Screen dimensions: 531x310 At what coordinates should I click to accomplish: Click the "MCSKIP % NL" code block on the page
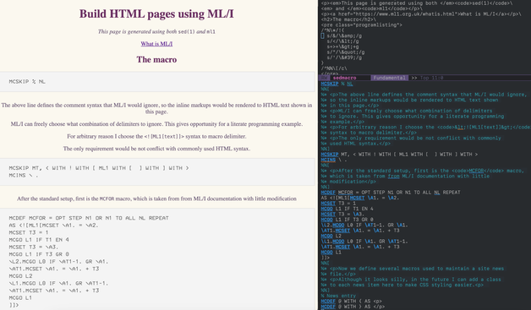(x=157, y=82)
